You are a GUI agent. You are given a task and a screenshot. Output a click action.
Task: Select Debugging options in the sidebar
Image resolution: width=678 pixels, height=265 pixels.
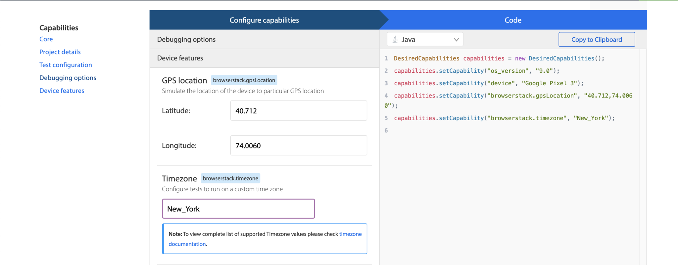[x=68, y=78]
